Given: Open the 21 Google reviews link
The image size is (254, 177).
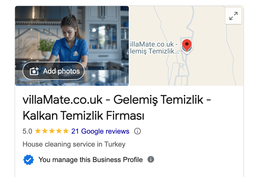Looking at the screenshot, I should (100, 131).
